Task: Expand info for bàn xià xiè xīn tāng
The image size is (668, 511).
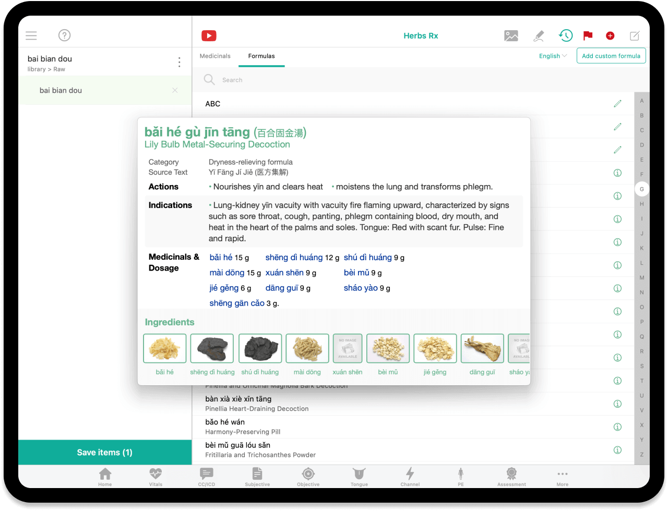Action: click(617, 404)
